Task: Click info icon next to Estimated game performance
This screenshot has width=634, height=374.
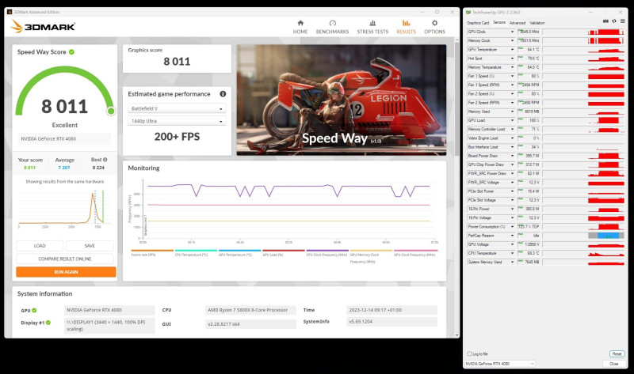Action: coord(223,94)
